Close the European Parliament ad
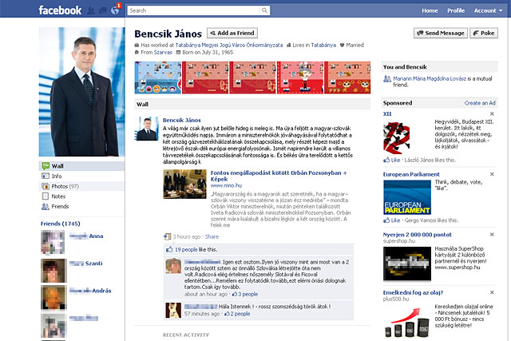Viewport: 511px width, 341px height. pyautogui.click(x=492, y=174)
